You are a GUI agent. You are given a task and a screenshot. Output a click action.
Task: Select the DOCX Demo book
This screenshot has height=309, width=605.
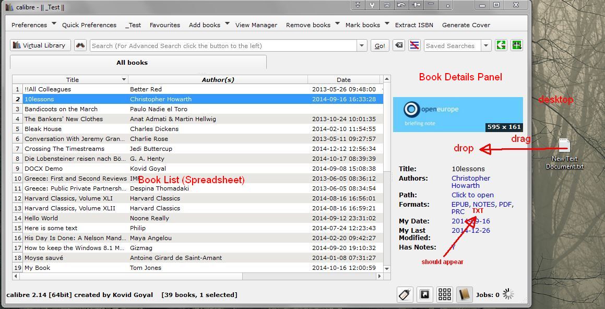(x=197, y=169)
